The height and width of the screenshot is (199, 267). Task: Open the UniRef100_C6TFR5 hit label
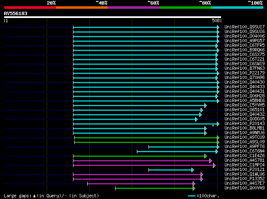coord(244,45)
